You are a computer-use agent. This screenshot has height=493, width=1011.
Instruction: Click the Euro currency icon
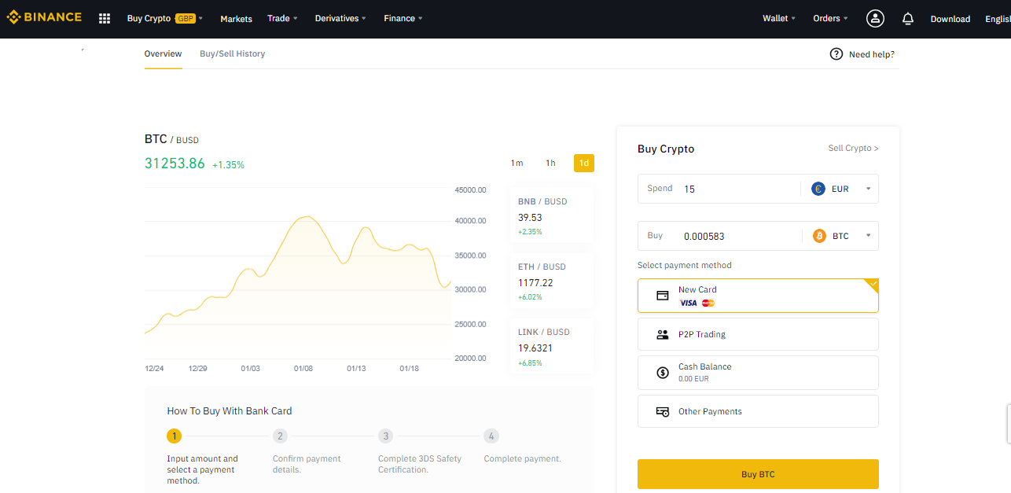[x=818, y=189]
